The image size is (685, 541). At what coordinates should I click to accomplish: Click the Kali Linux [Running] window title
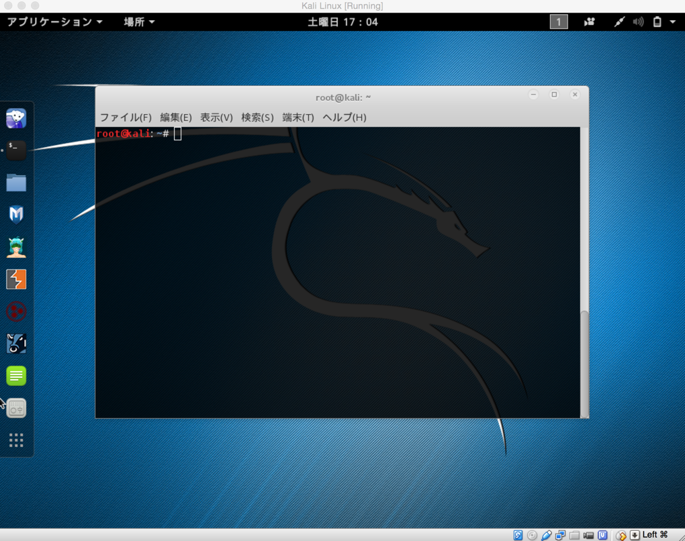click(342, 5)
